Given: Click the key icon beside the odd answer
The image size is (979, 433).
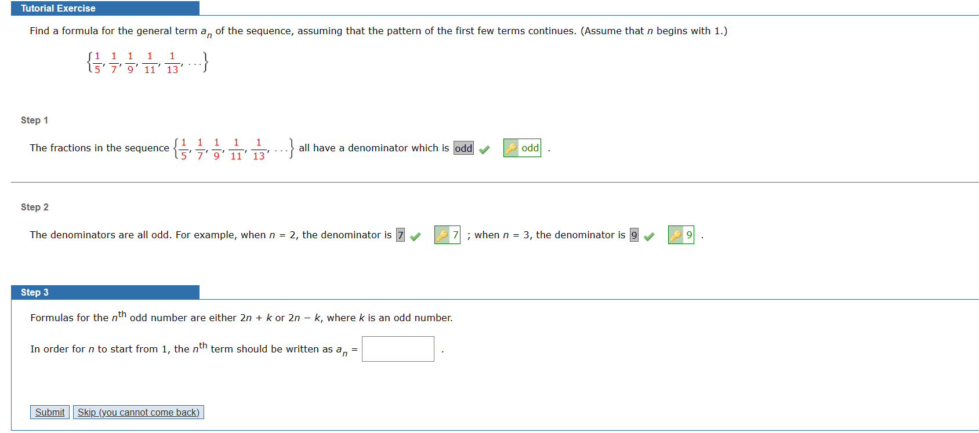Looking at the screenshot, I should 511,148.
